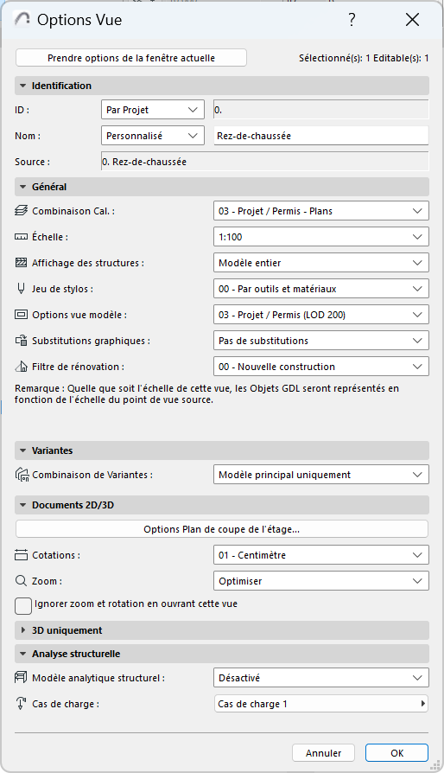444x773 pixels.
Task: Open the Combinaison de Variantes dropdown
Action: [321, 475]
